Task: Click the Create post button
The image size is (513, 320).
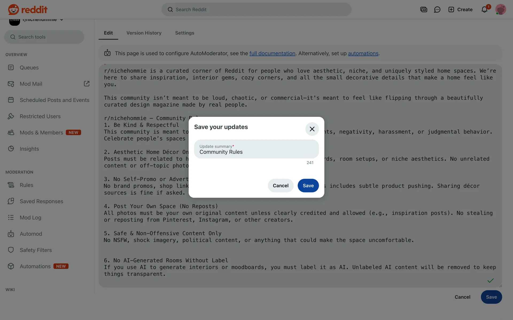Action: [460, 10]
